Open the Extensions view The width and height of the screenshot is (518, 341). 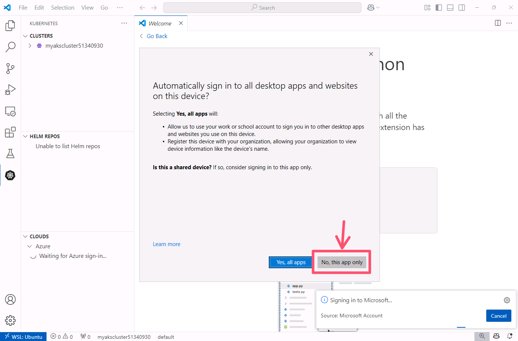[10, 132]
